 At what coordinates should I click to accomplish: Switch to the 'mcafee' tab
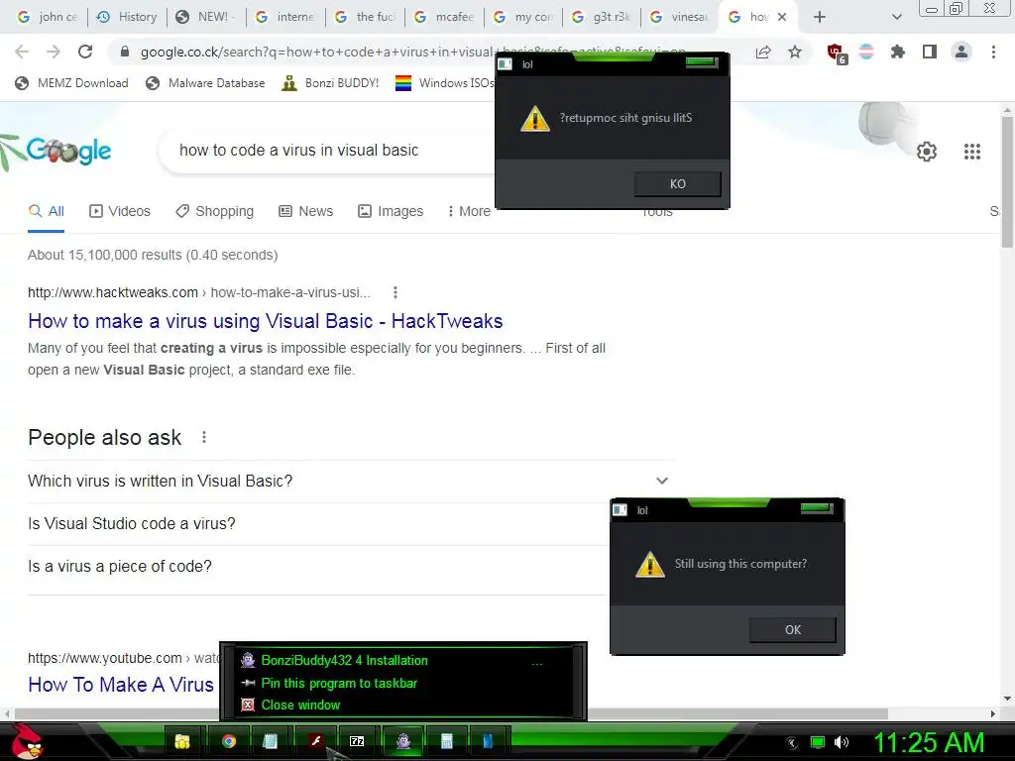445,17
